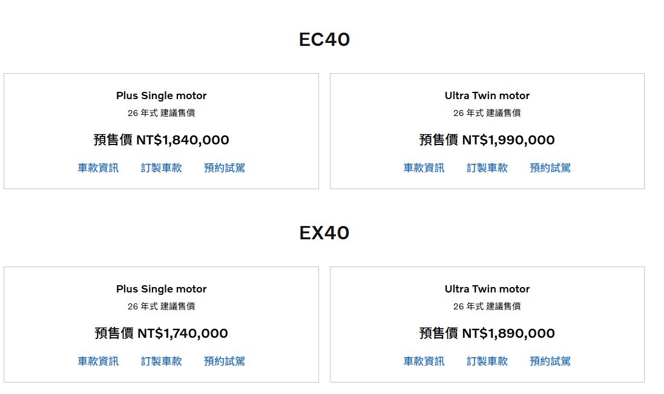Open 訂製車款 for EX40 Plus Single motor
The image size is (664, 394).
click(161, 361)
